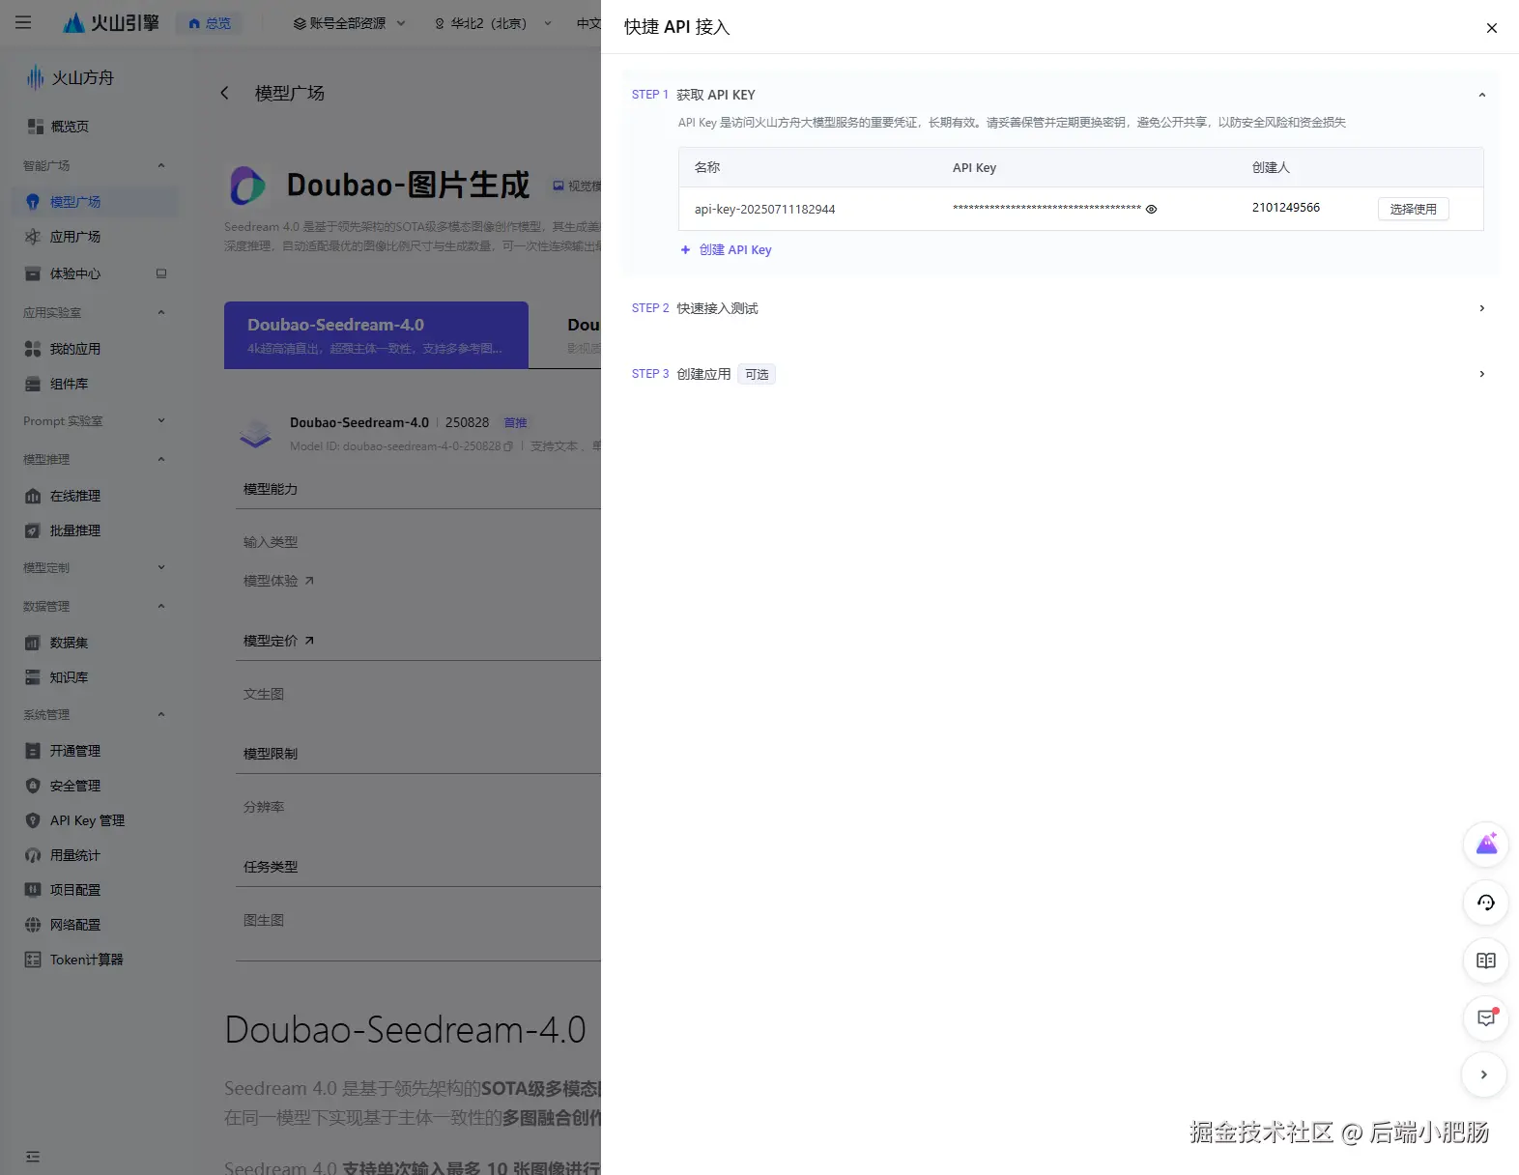Reveal the hidden API Key with eye icon

pyautogui.click(x=1151, y=209)
